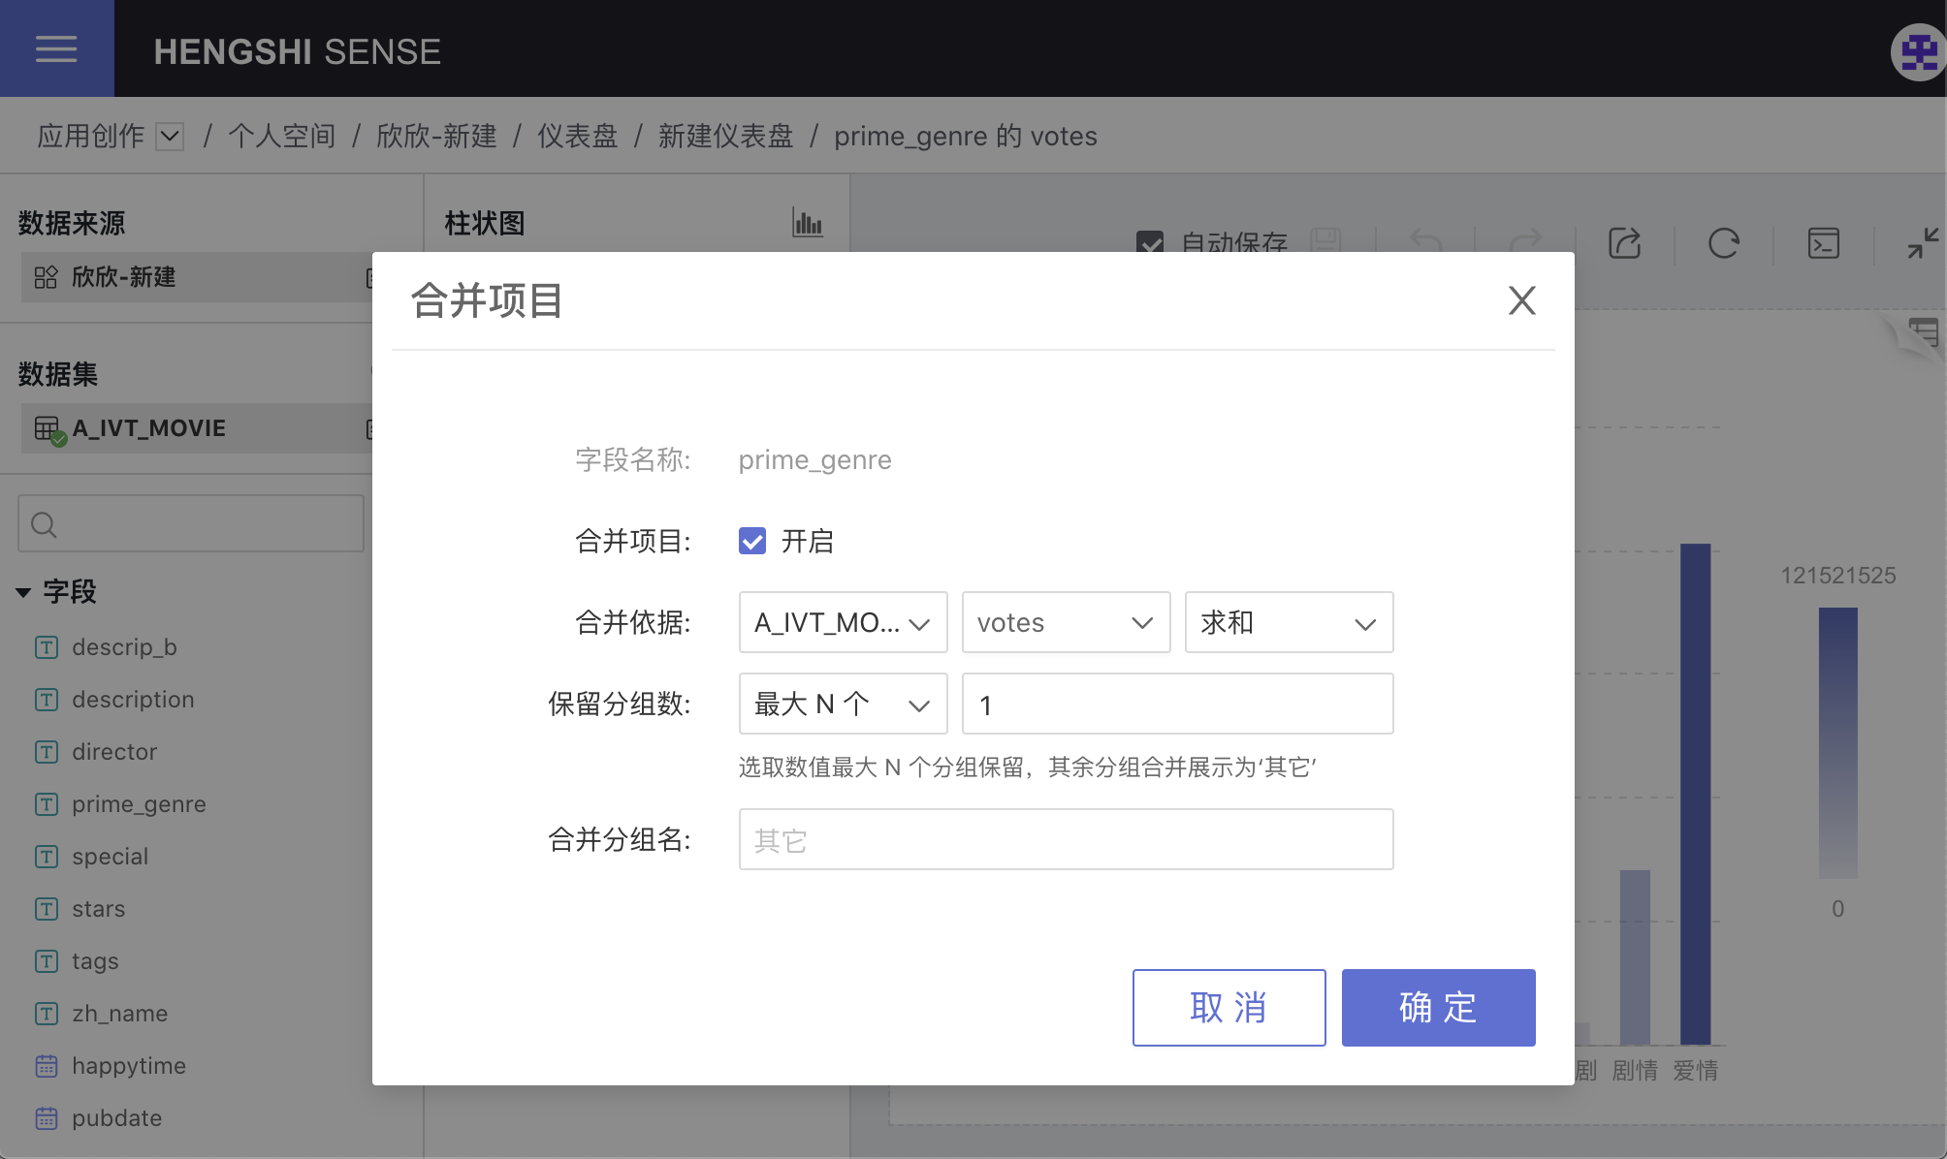1947x1159 pixels.
Task: Go to 个人空间 breadcrumb
Action: pyautogui.click(x=281, y=136)
